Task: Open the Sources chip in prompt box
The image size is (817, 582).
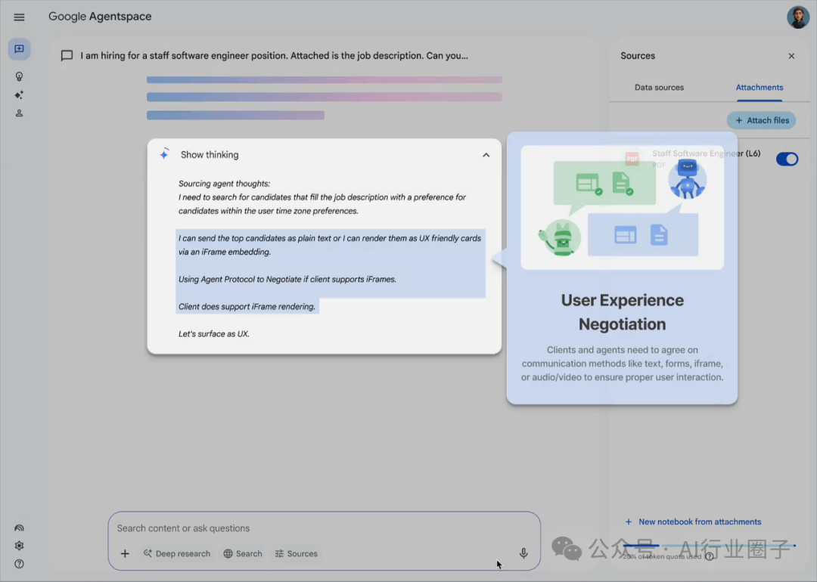Action: pos(296,553)
